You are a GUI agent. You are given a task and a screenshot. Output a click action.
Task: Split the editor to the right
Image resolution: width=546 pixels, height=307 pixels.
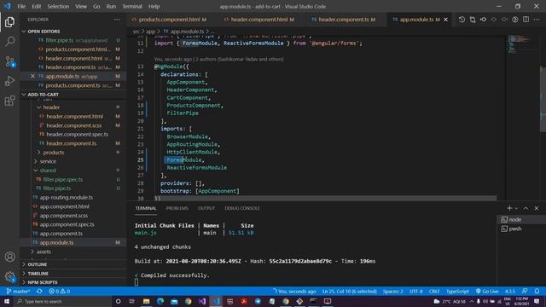[x=526, y=20]
